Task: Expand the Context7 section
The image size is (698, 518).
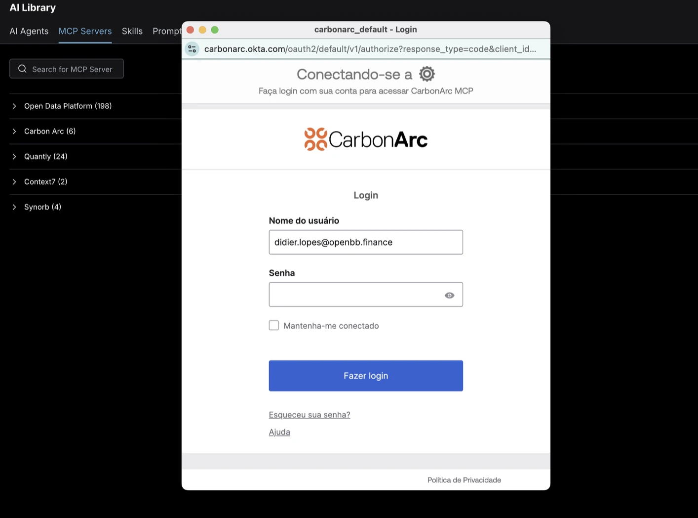Action: pyautogui.click(x=14, y=181)
